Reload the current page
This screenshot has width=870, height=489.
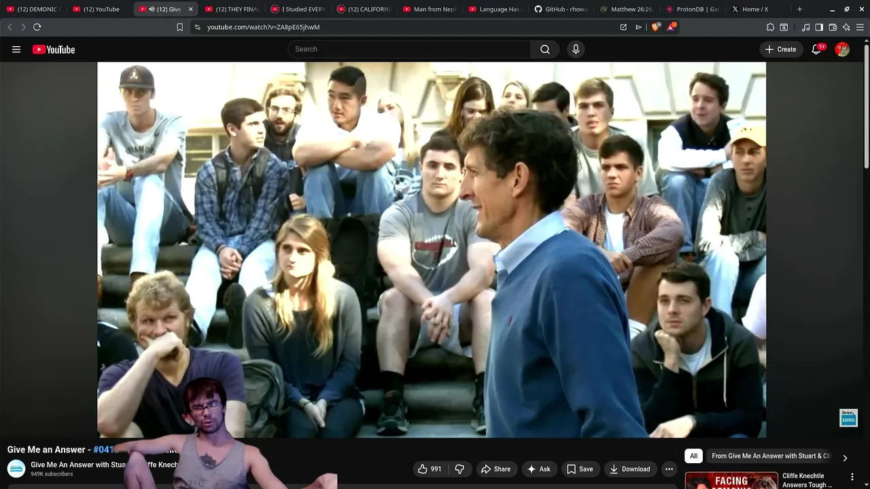[x=37, y=27]
